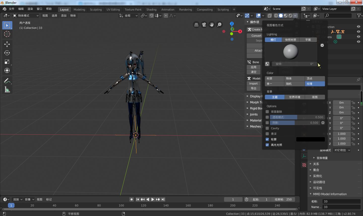Play animation forward
363x216 pixels.
click(153, 199)
